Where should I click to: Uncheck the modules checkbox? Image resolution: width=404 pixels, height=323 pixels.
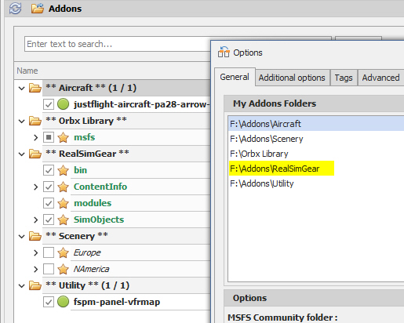[x=49, y=203]
